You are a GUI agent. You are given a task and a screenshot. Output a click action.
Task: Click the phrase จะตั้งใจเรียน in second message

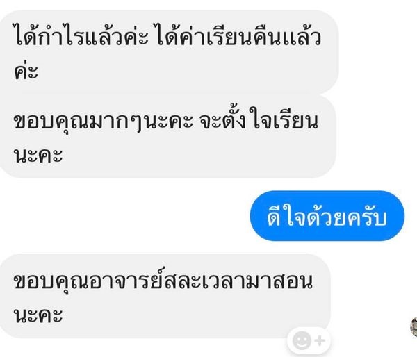259,122
